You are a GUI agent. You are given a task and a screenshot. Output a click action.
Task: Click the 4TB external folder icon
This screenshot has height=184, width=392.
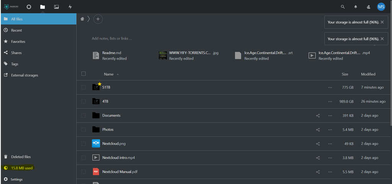coord(96,101)
